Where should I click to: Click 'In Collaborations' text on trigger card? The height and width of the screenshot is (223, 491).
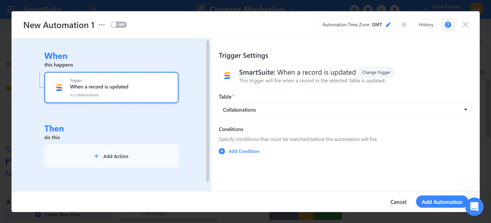(84, 95)
